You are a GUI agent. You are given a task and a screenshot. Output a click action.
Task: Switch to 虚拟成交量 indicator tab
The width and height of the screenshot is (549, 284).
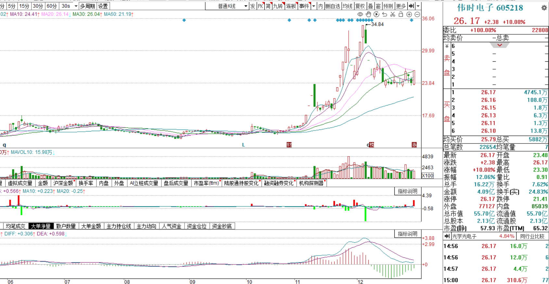[x=20, y=183]
